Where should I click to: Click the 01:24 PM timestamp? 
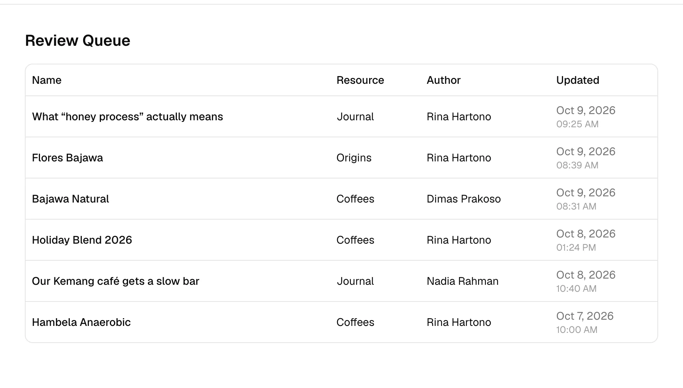576,248
